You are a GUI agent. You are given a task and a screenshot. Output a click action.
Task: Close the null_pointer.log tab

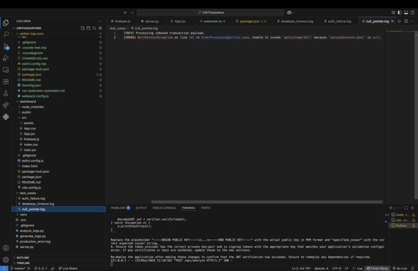(x=392, y=21)
